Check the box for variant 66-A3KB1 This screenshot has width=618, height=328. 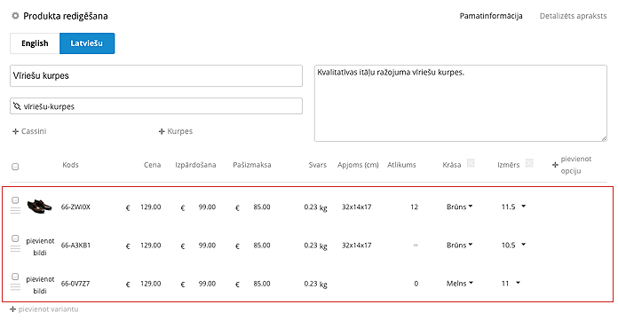(x=15, y=238)
